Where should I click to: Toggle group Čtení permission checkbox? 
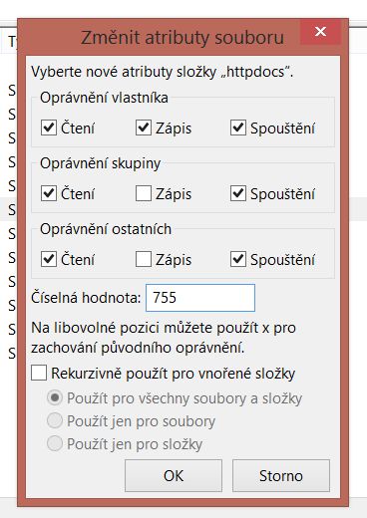pos(49,193)
